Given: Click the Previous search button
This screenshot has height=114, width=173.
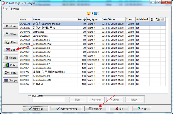Looking at the screenshot, I should tap(96, 100).
